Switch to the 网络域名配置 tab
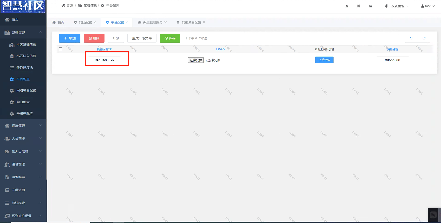Viewport: 441px width, 223px height. 191,22
